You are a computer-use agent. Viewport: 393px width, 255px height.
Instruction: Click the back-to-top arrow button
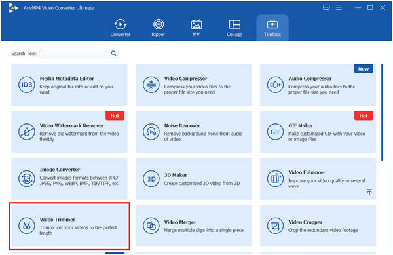tap(369, 192)
